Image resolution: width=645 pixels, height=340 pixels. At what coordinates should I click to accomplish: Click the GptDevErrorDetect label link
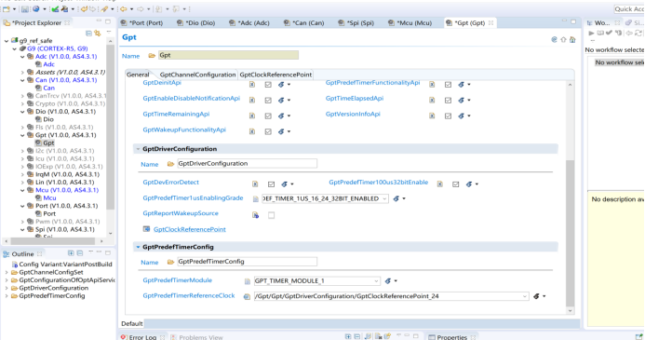(x=170, y=182)
